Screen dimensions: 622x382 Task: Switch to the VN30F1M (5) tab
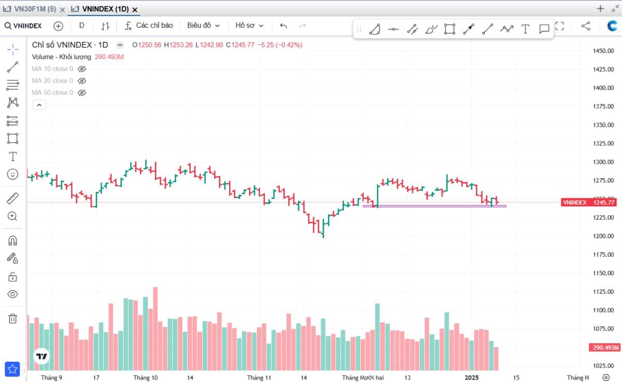[x=30, y=9]
